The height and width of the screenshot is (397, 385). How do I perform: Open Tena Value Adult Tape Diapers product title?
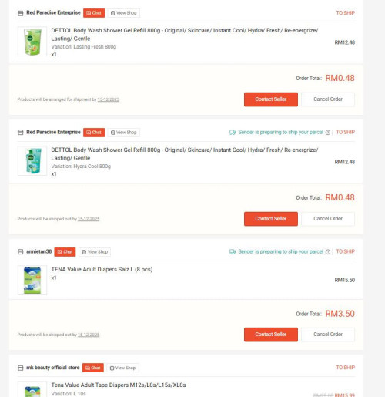pyautogui.click(x=119, y=385)
